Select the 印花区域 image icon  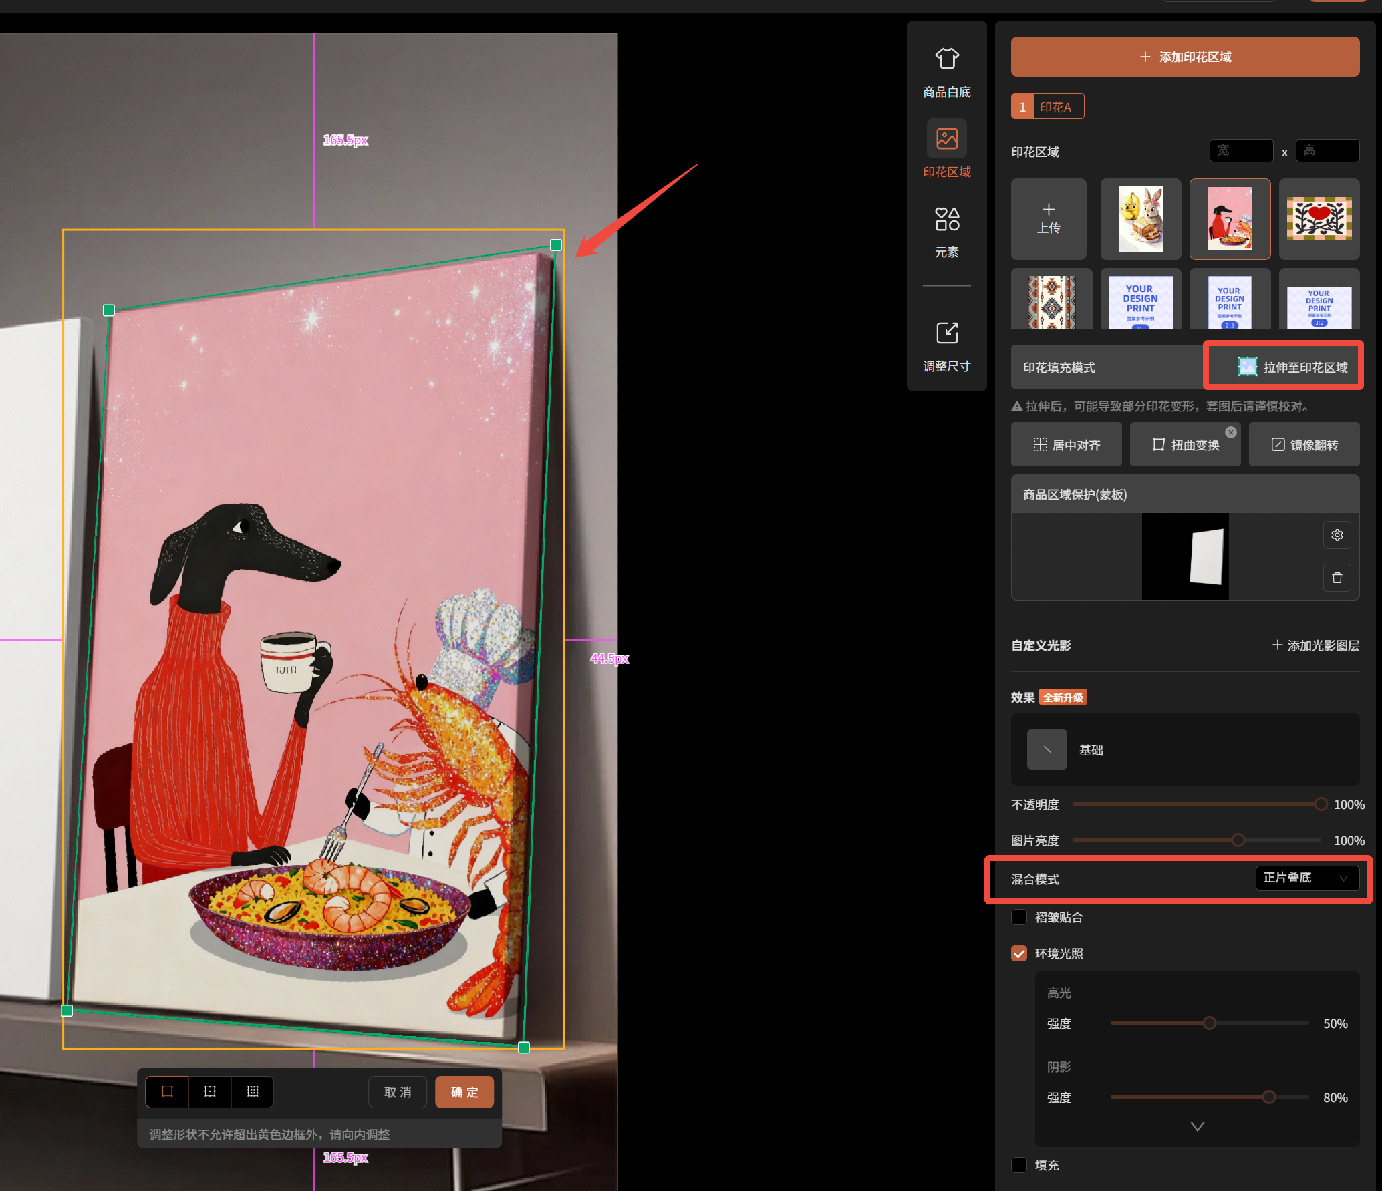click(946, 139)
